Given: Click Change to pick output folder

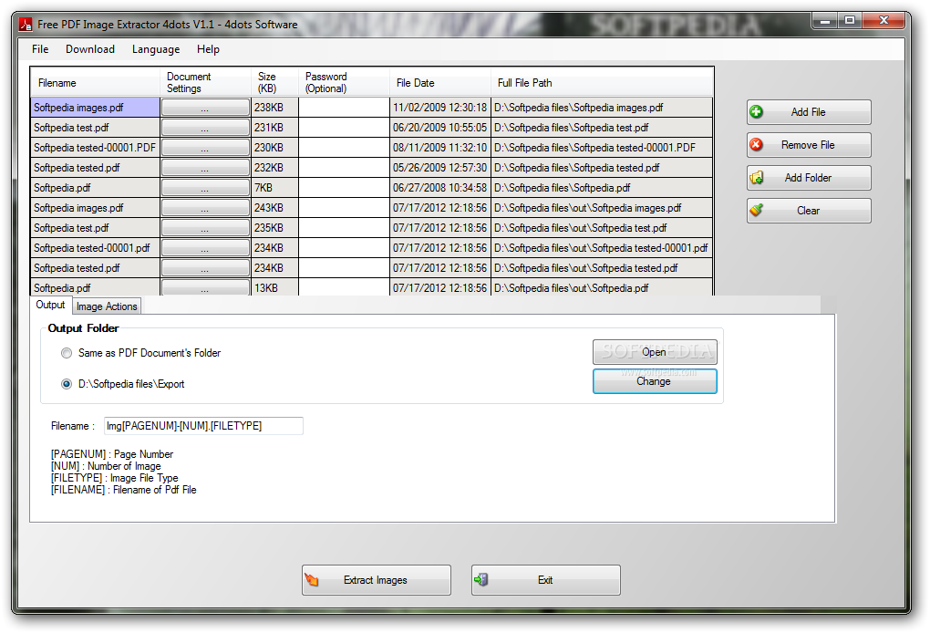Looking at the screenshot, I should 655,381.
